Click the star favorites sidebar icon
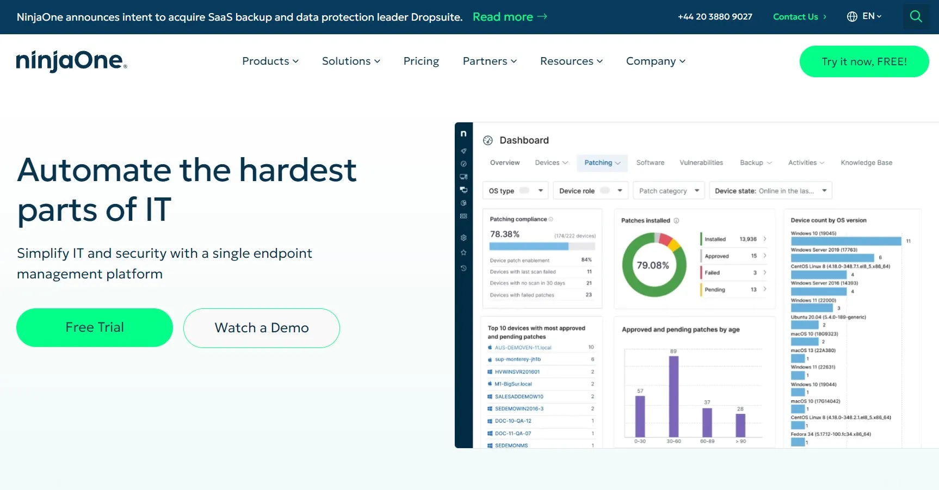This screenshot has height=490, width=939. [464, 252]
